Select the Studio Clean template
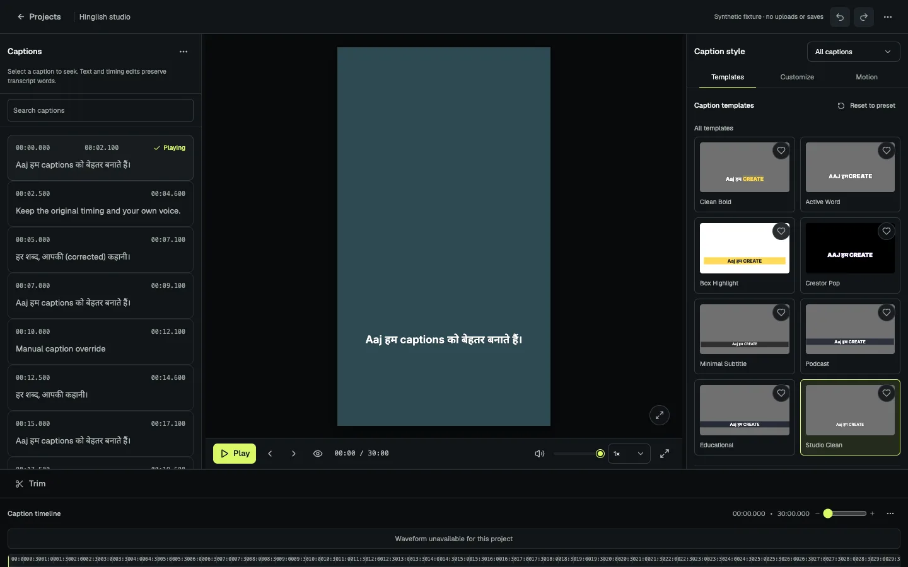The width and height of the screenshot is (908, 567). click(x=850, y=417)
